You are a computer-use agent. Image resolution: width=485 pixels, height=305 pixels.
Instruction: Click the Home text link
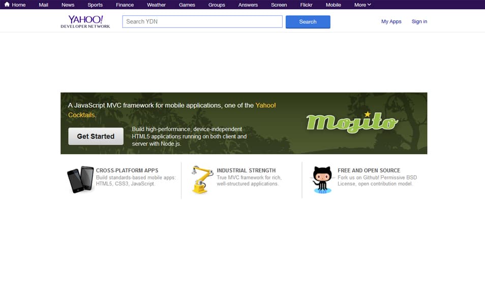point(19,5)
